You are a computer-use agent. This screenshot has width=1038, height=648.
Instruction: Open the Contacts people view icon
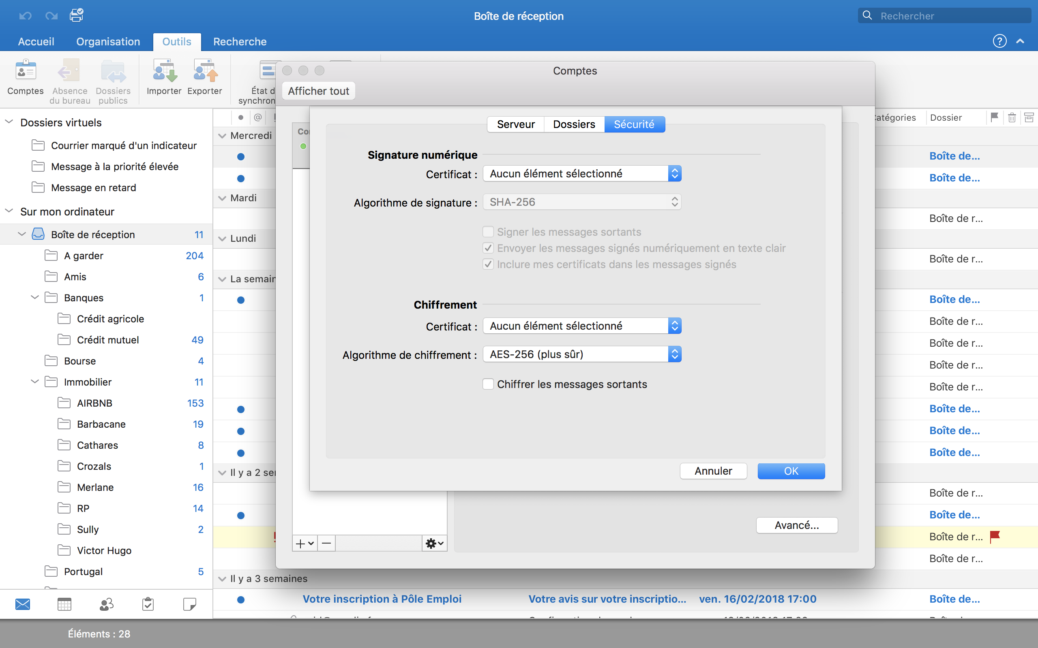[106, 604]
